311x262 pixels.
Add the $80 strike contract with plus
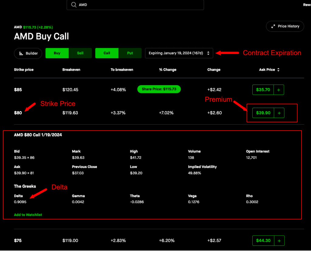[279, 113]
